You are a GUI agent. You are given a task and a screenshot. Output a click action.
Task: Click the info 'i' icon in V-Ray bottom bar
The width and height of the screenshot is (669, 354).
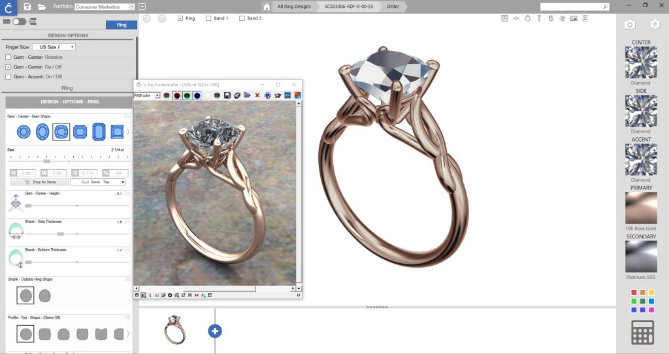[x=150, y=295]
